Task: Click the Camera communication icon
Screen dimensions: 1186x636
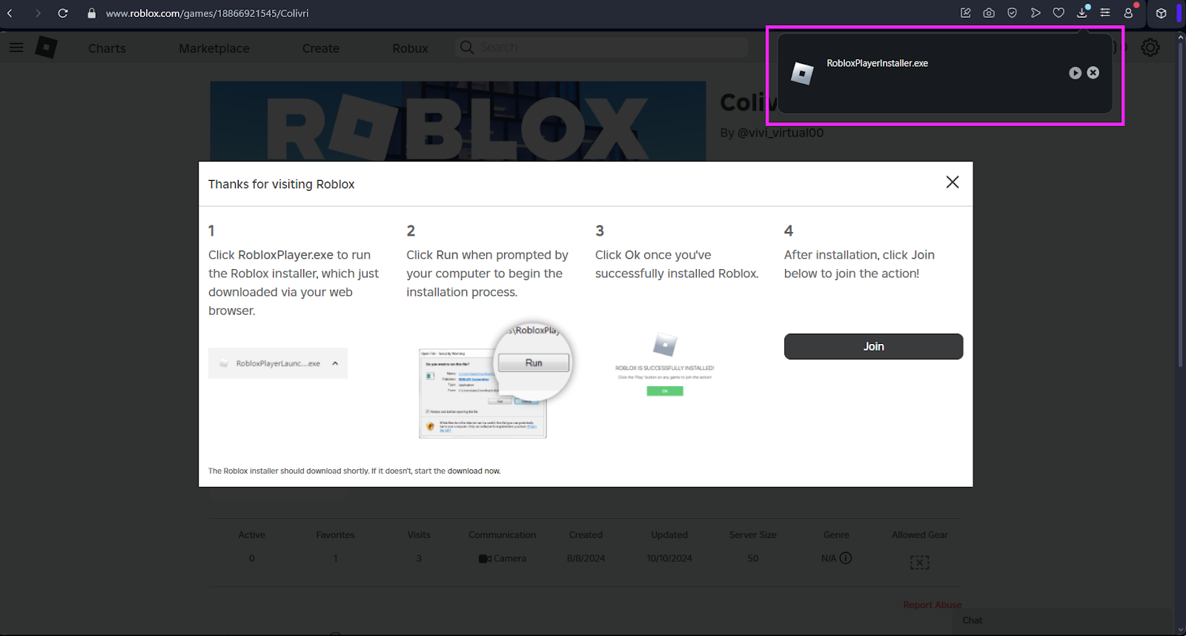Action: (x=485, y=559)
